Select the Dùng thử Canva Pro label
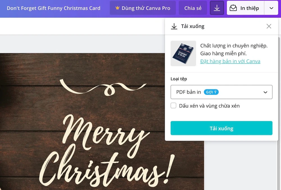The height and width of the screenshot is (190, 281). (x=146, y=8)
